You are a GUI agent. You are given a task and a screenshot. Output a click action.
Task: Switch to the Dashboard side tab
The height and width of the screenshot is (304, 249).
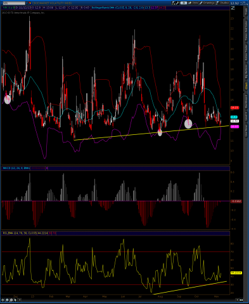246,102
